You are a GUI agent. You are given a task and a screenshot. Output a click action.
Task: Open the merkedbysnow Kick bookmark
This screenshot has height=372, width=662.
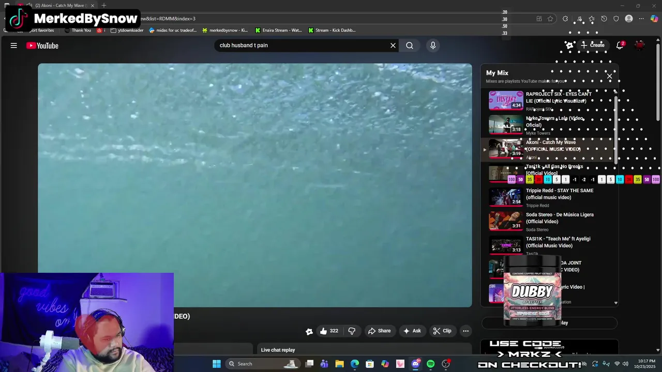[x=225, y=30]
